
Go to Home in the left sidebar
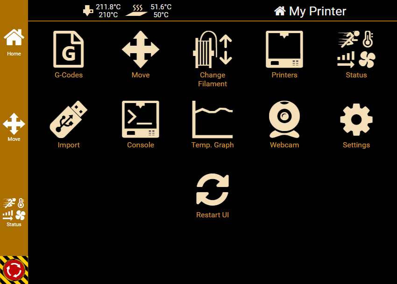14,42
